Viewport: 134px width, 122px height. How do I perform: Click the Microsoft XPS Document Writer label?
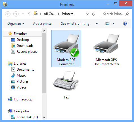106,62
